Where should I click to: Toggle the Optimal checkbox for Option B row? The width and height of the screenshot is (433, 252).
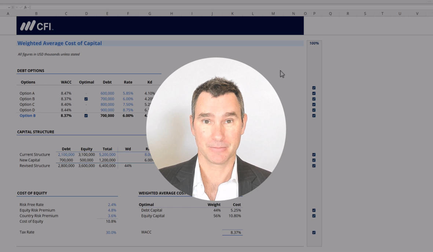(x=86, y=99)
